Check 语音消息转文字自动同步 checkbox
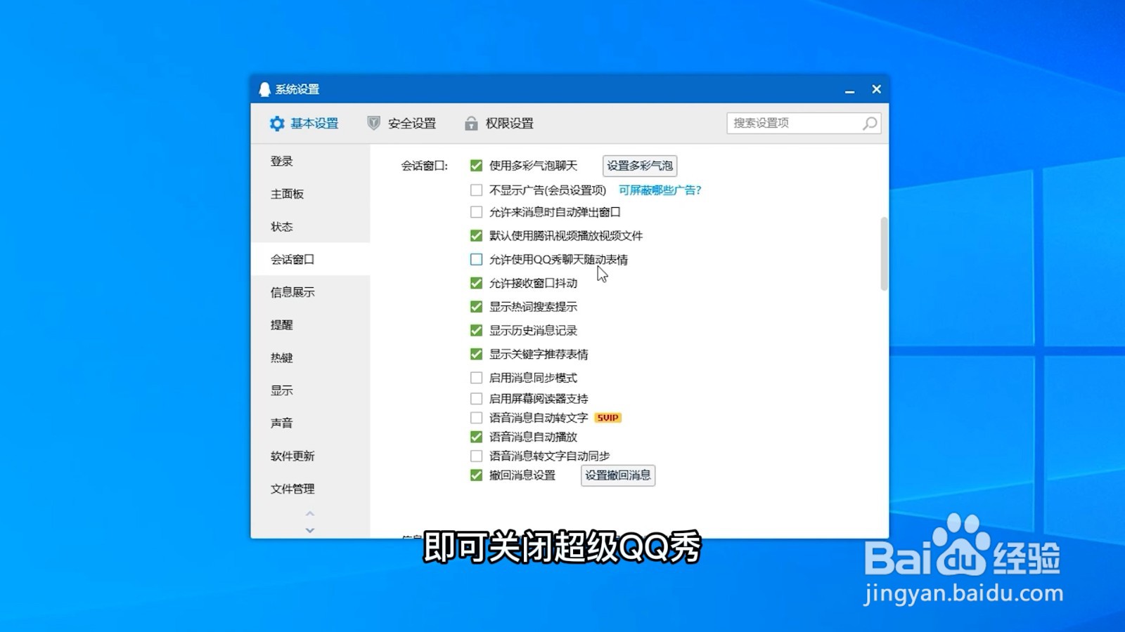Screen dimensions: 1125x632 tap(476, 456)
